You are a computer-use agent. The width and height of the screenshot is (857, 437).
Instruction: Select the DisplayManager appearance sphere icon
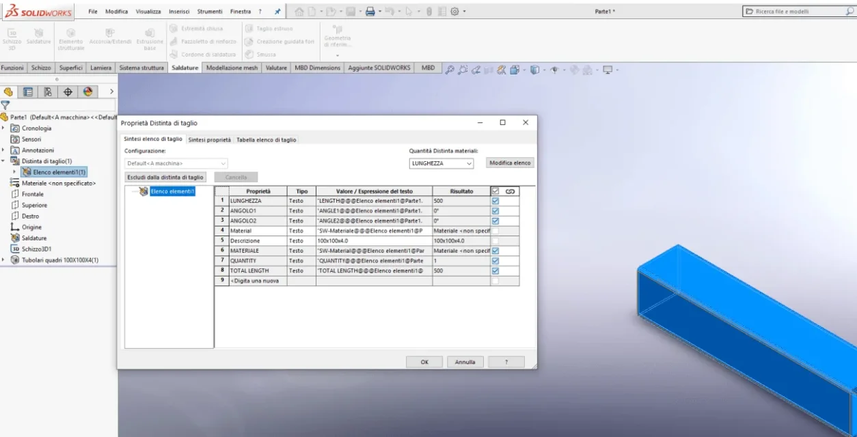click(87, 91)
